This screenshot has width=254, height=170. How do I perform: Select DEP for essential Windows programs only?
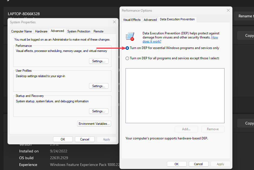tap(127, 48)
